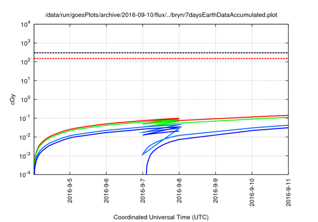Click the 10^-4 y-axis tick label
The width and height of the screenshot is (318, 222).
point(25,174)
